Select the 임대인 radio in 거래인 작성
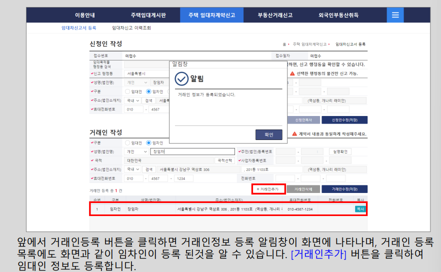The width and height of the screenshot is (441, 272). point(127,143)
